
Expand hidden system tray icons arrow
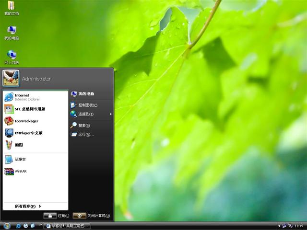pos(279,226)
